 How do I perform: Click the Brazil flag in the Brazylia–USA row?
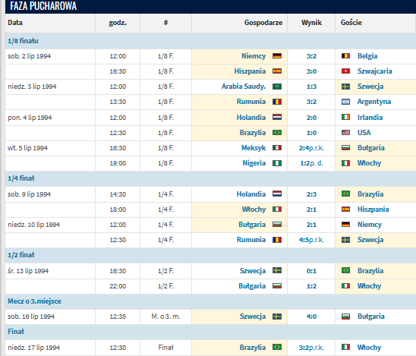click(277, 133)
